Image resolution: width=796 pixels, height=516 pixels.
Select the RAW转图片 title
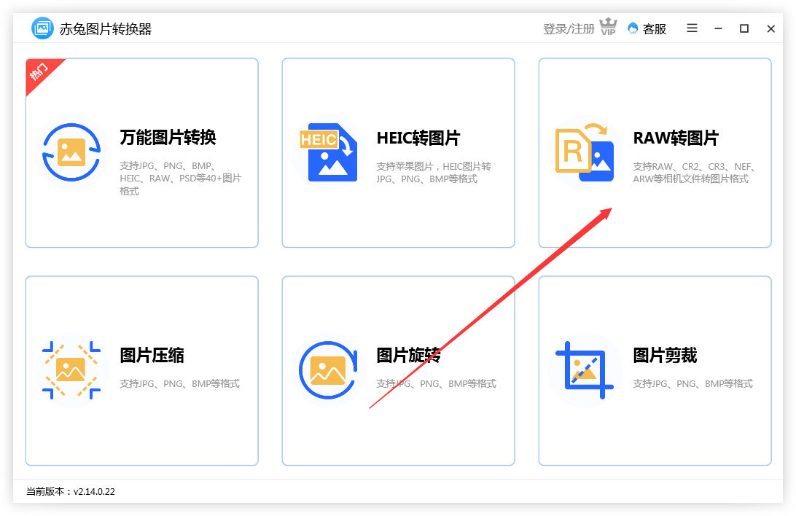(x=676, y=138)
